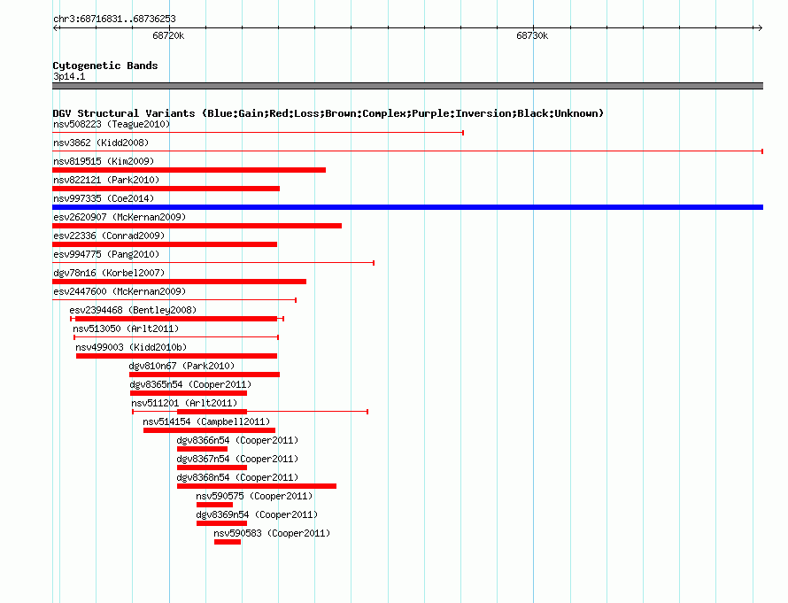The width and height of the screenshot is (788, 603).
Task: Click the nsv3862 (Kidd2008) variant label
Action: coord(101,143)
